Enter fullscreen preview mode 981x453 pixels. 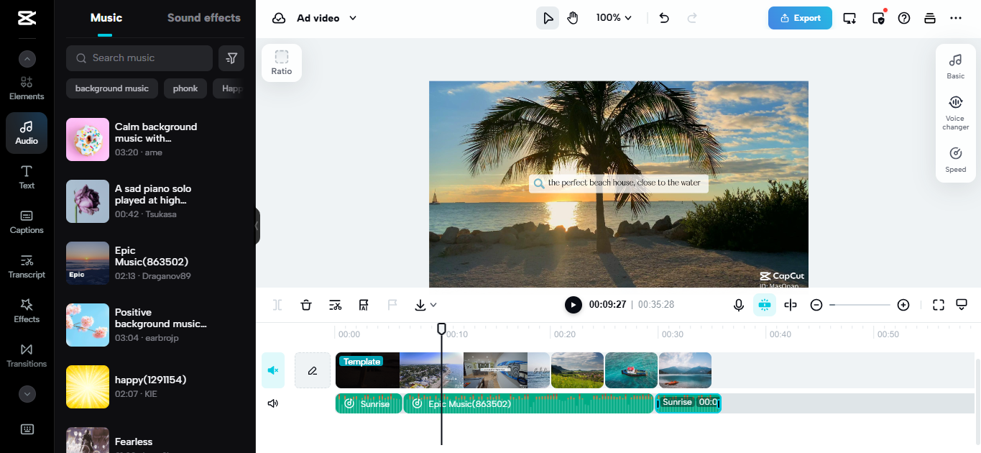click(938, 305)
